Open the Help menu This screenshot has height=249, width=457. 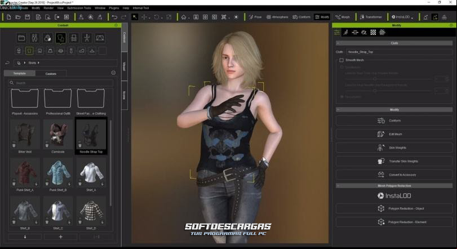[126, 8]
